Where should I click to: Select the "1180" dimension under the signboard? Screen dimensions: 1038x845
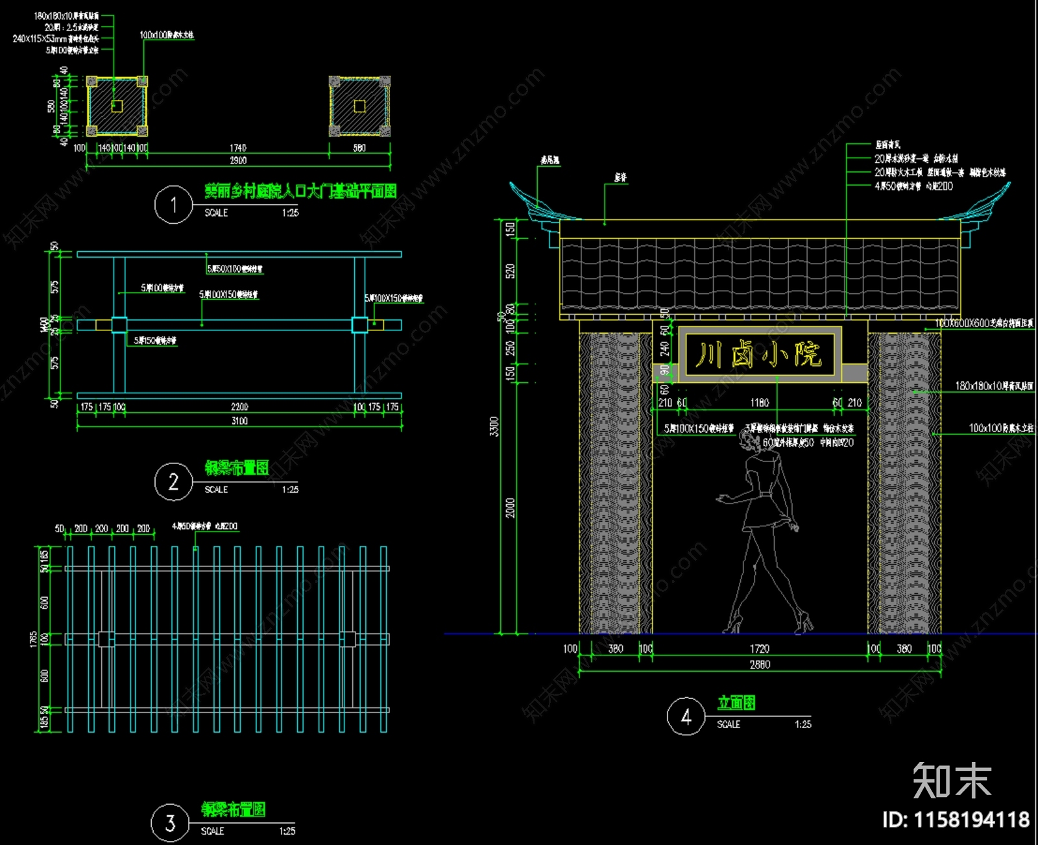[760, 403]
